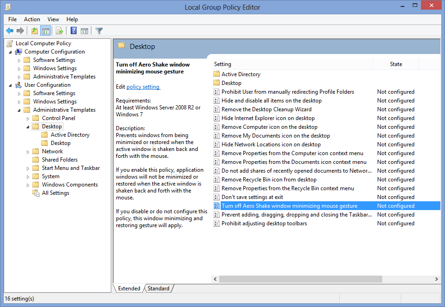The image size is (445, 307).
Task: Click policy icon of Remove Recycle Bin icon
Action: pos(216,179)
